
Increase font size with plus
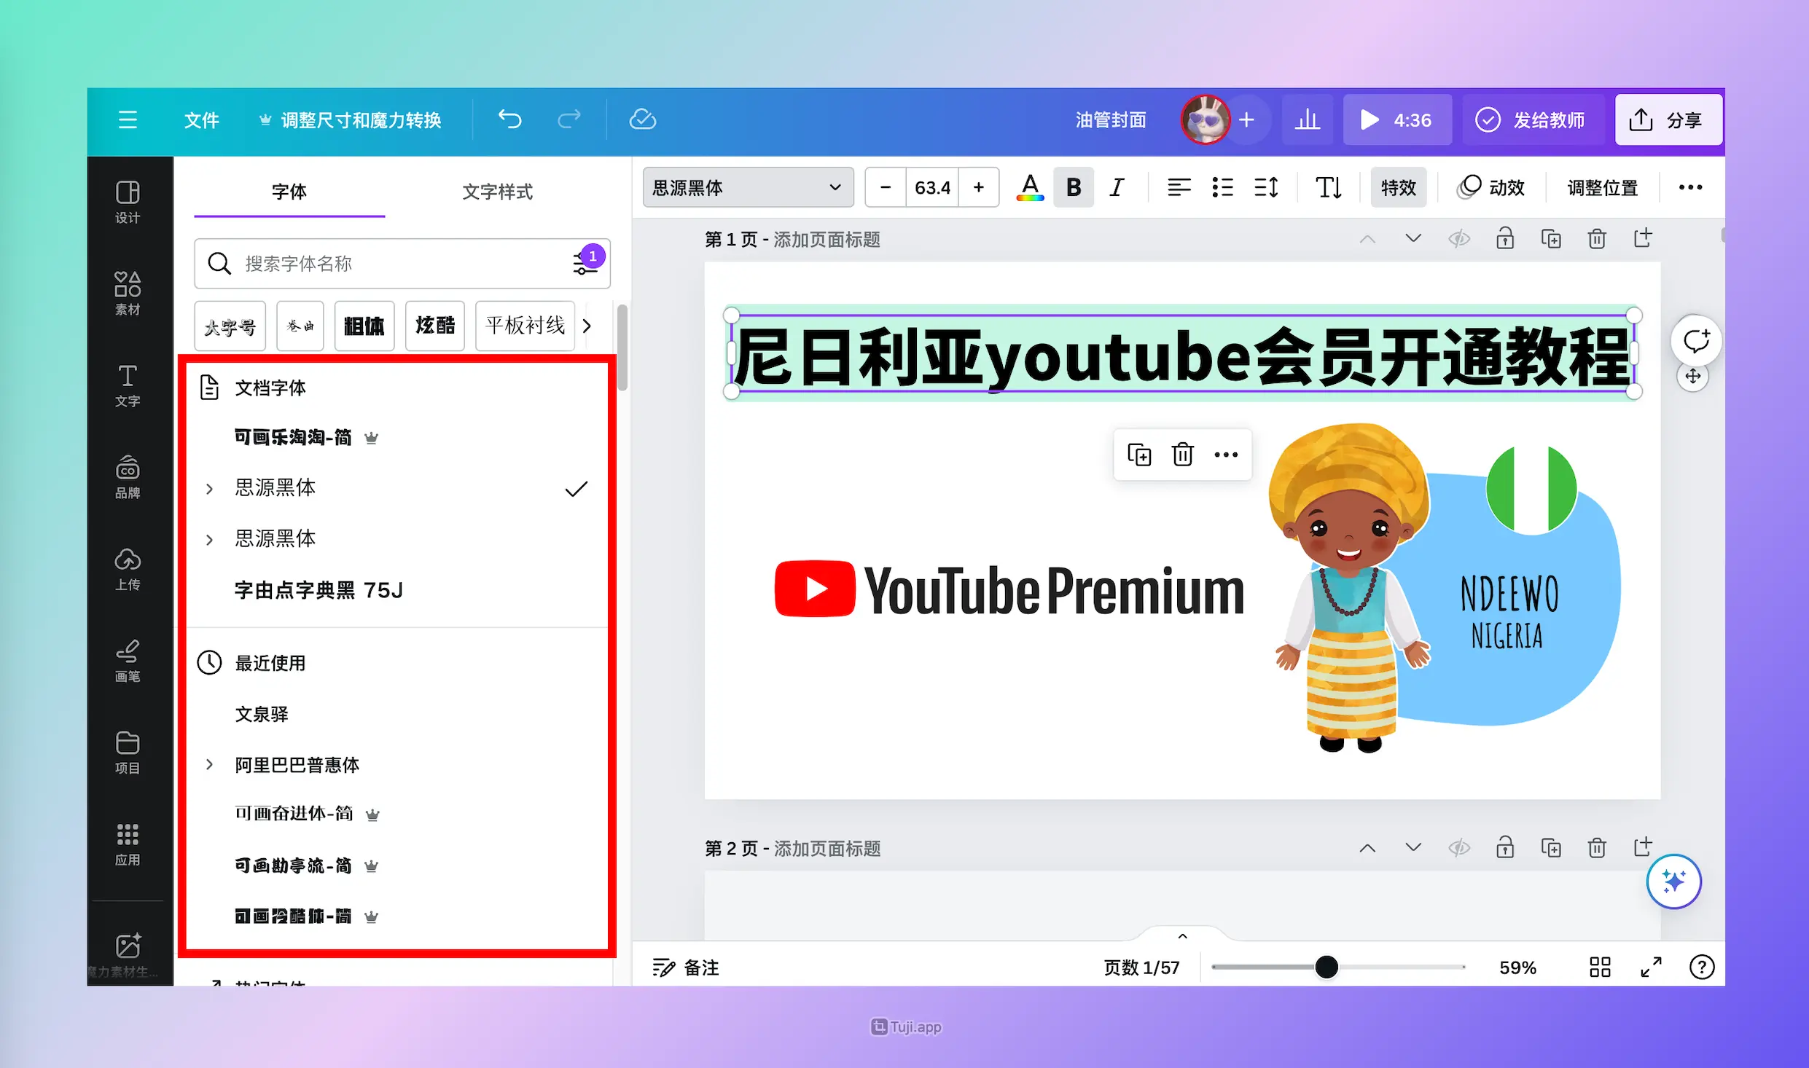coord(978,188)
